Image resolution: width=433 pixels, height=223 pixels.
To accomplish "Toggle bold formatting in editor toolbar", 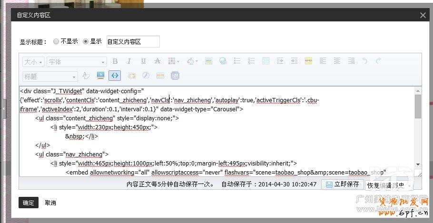I will pos(115,61).
